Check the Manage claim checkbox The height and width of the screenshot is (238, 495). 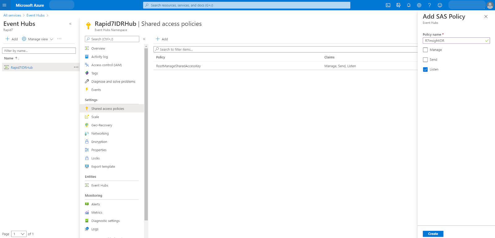(425, 50)
